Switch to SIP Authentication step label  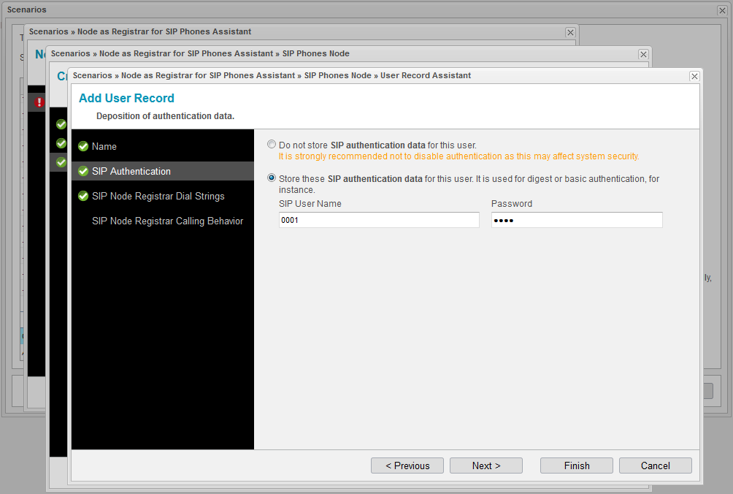[131, 172]
